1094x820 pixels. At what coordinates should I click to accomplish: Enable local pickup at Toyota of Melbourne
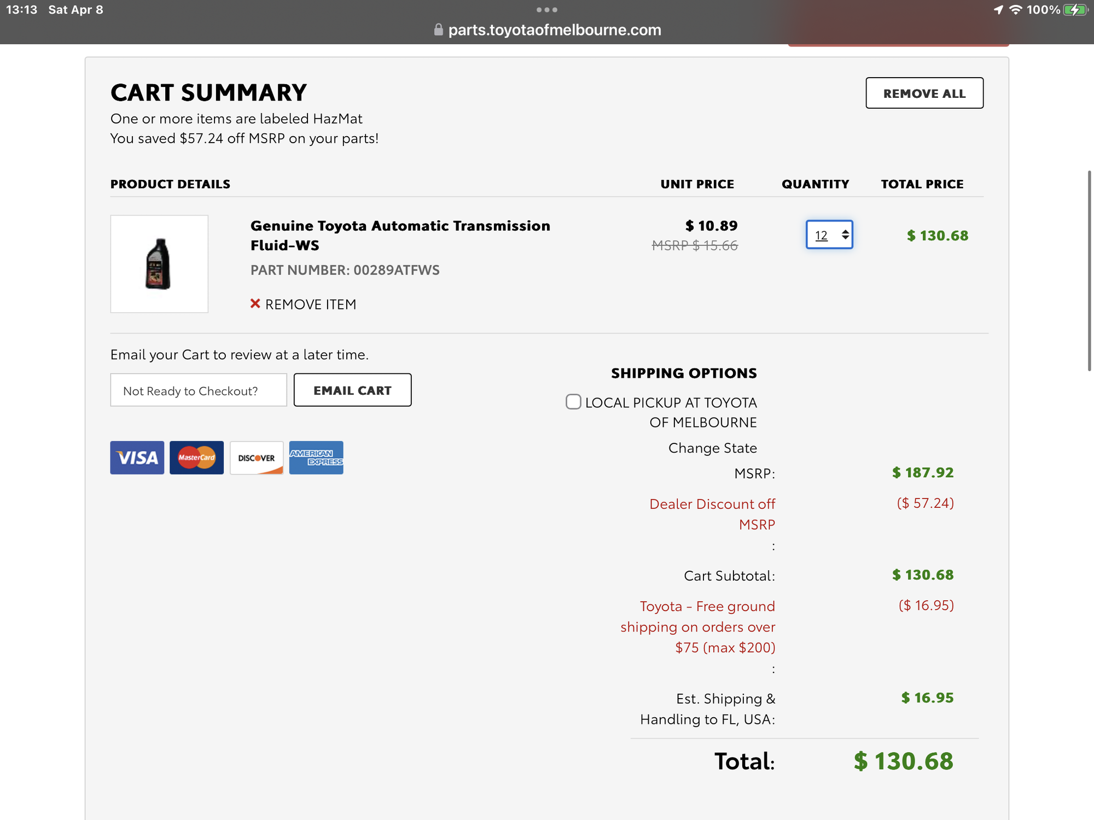pyautogui.click(x=573, y=402)
